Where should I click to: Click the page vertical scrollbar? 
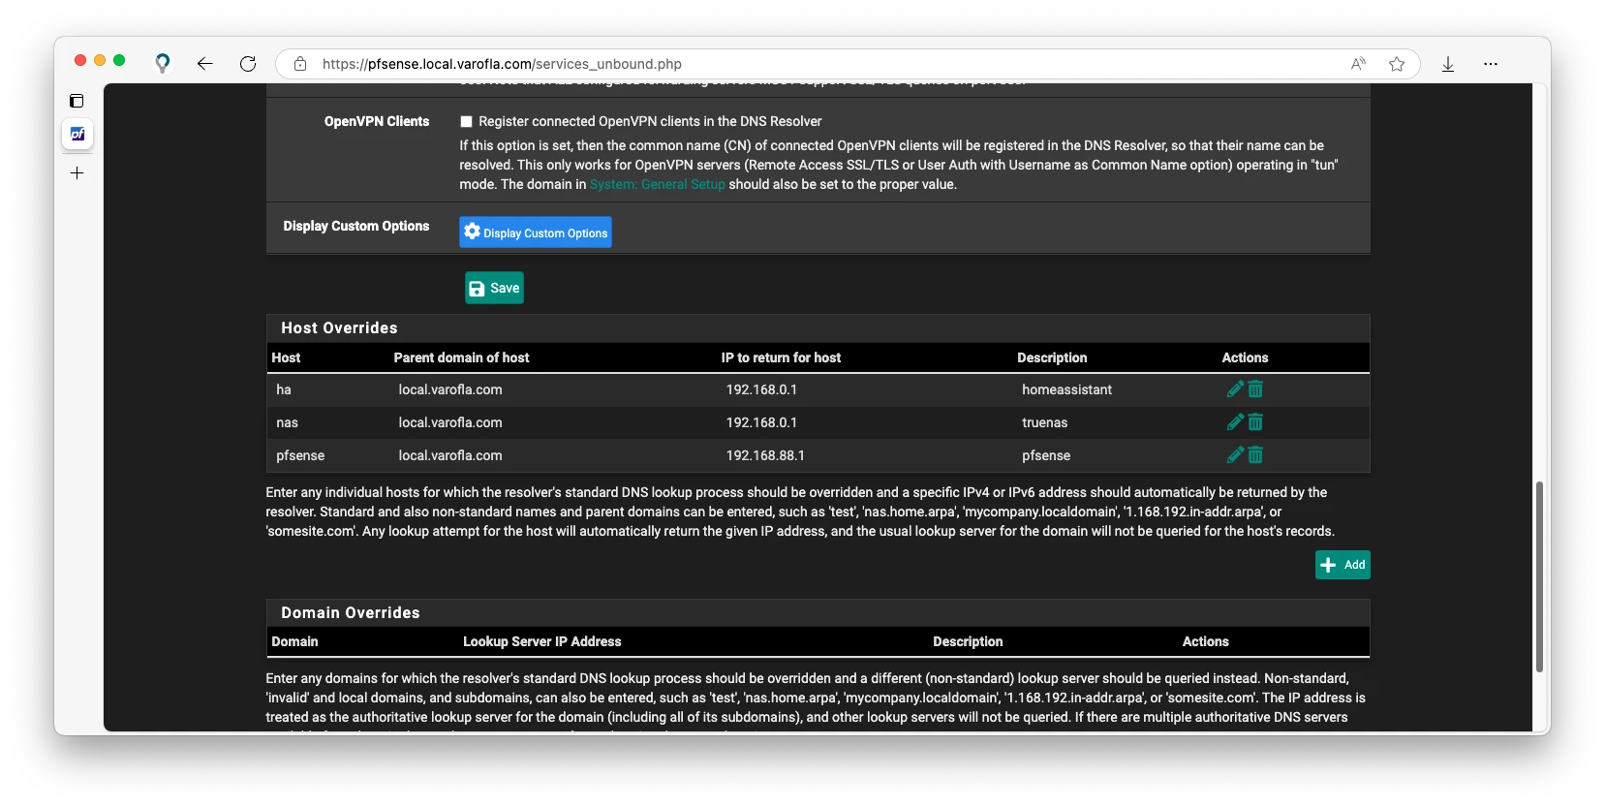[x=1539, y=576]
